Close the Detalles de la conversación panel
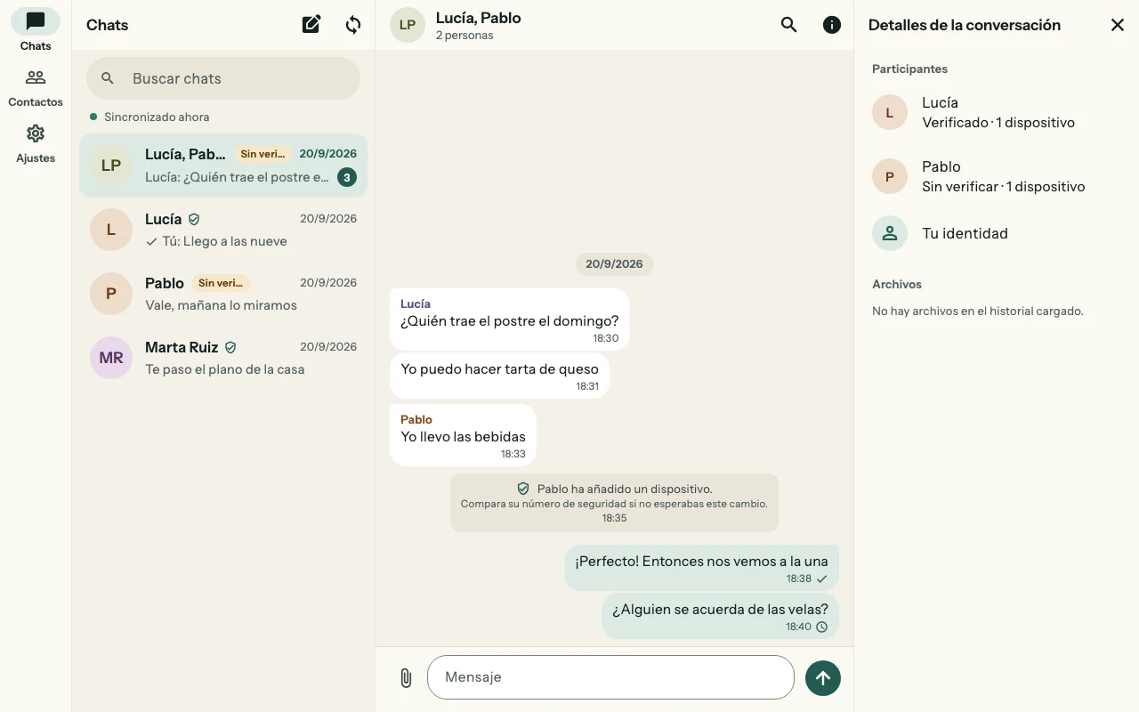 (1118, 25)
